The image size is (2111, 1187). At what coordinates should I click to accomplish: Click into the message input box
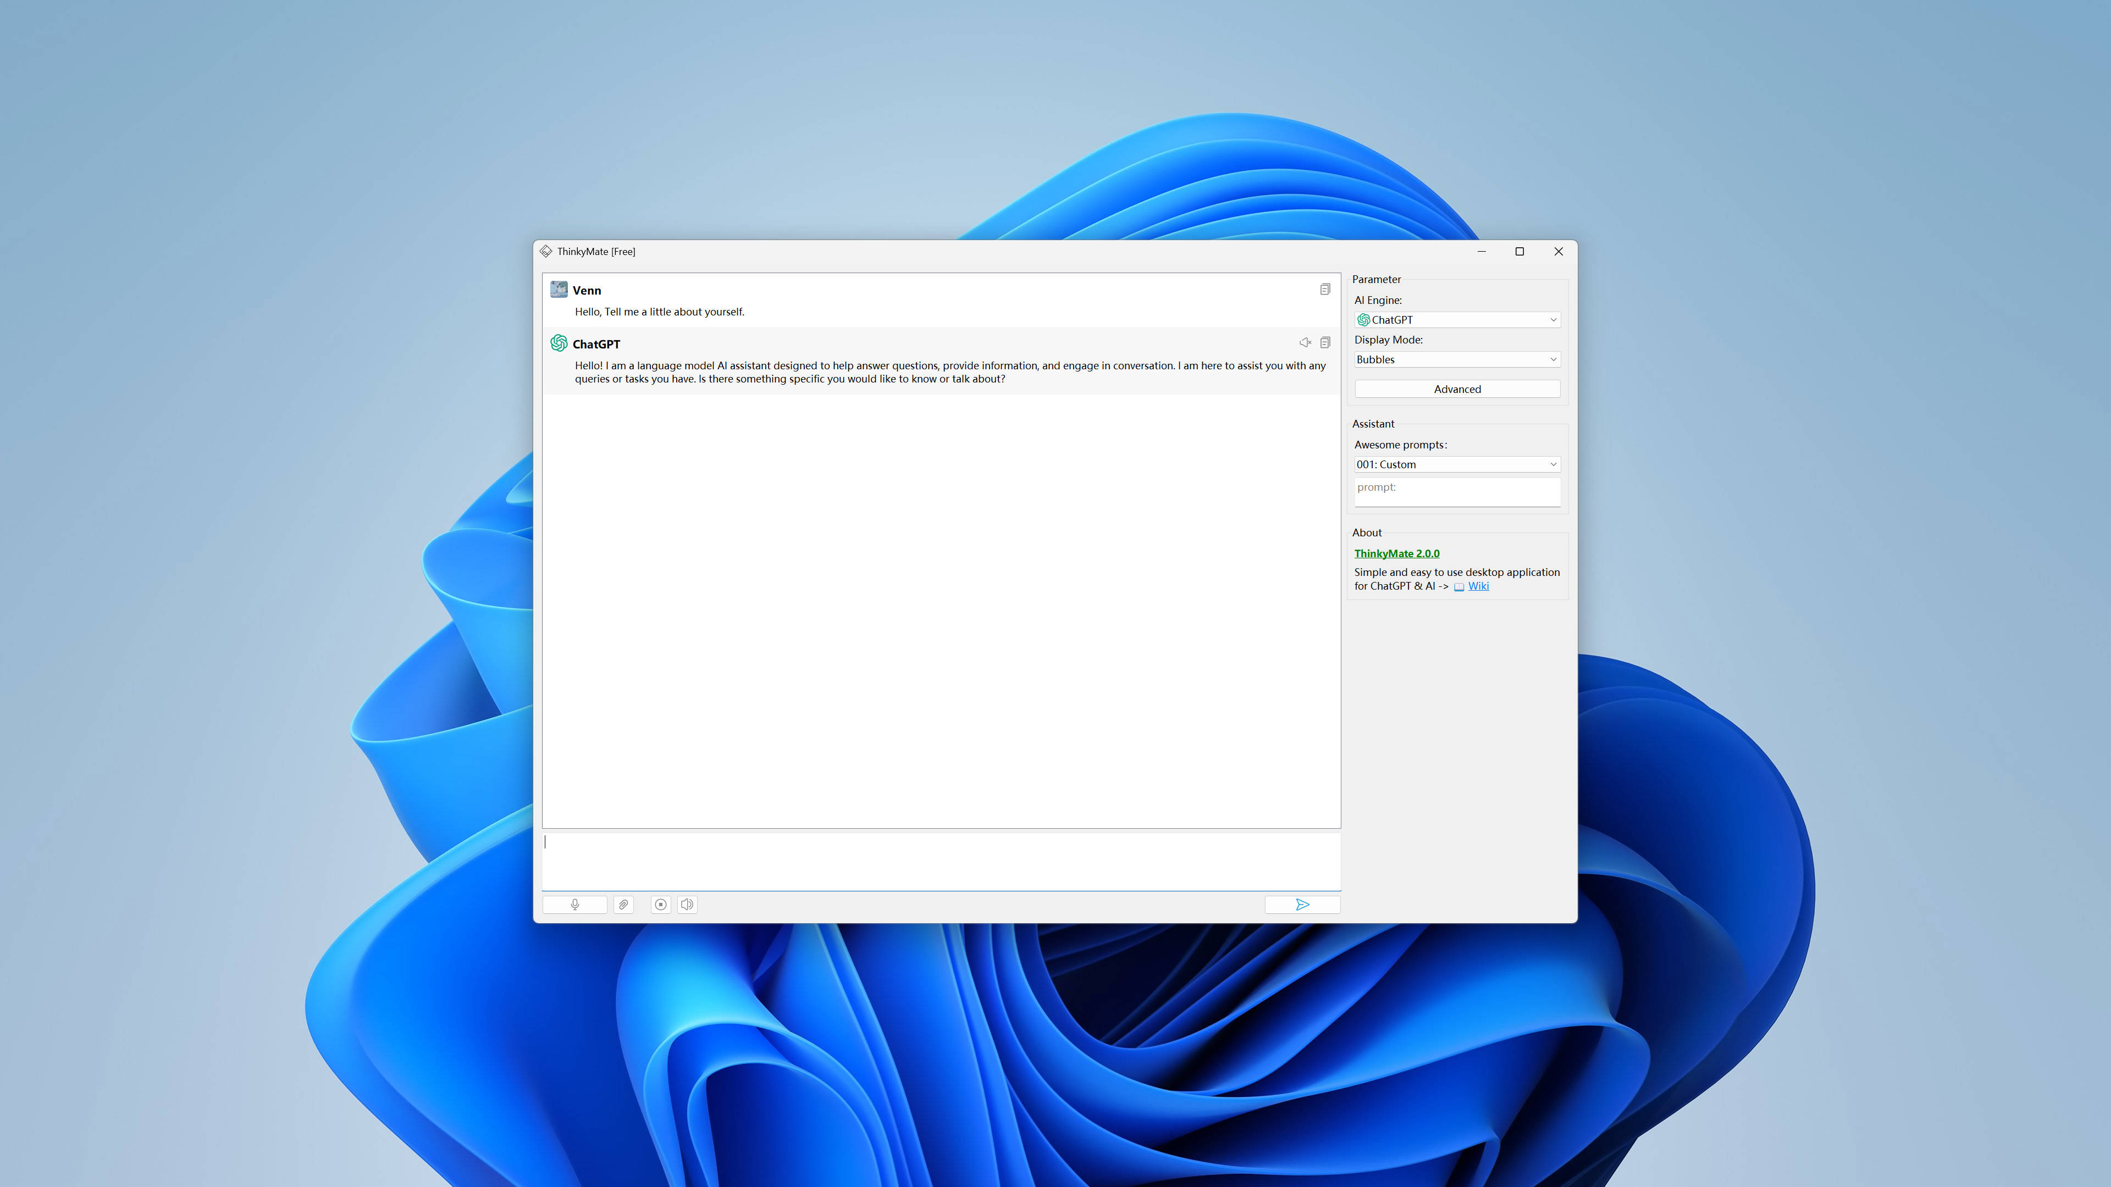coord(941,861)
